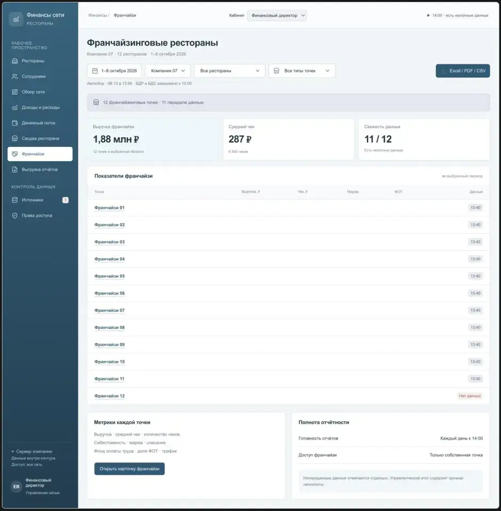Click the Финансы breadcrumb link
This screenshot has height=511, width=501.
tap(98, 15)
